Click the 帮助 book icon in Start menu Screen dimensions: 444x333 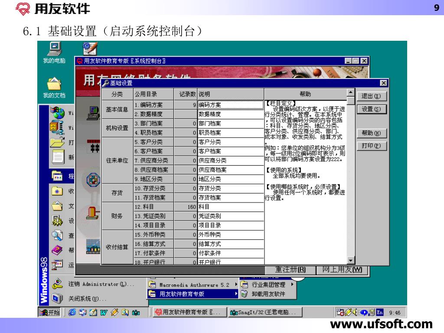click(57, 250)
